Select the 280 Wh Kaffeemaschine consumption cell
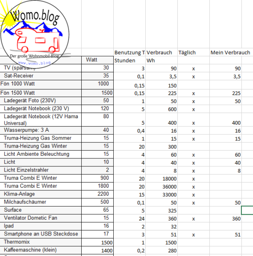 click(162, 250)
